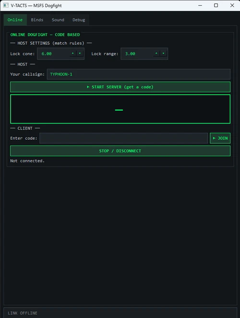The width and height of the screenshot is (240, 318).
Task: Open the Binds tab
Action: 37,20
